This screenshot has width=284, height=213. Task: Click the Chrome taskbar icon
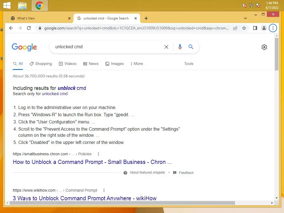click(x=39, y=6)
